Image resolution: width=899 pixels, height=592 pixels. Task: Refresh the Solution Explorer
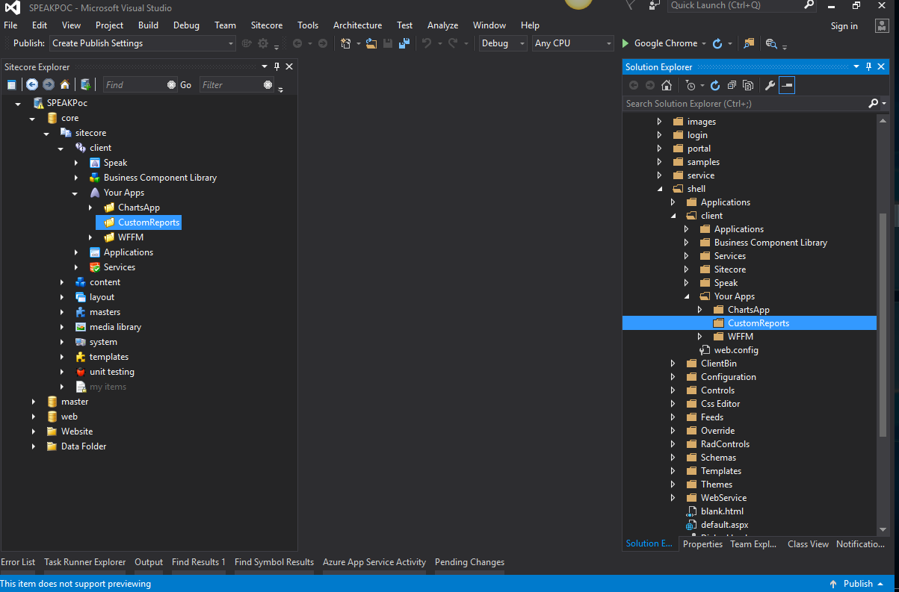click(x=715, y=84)
